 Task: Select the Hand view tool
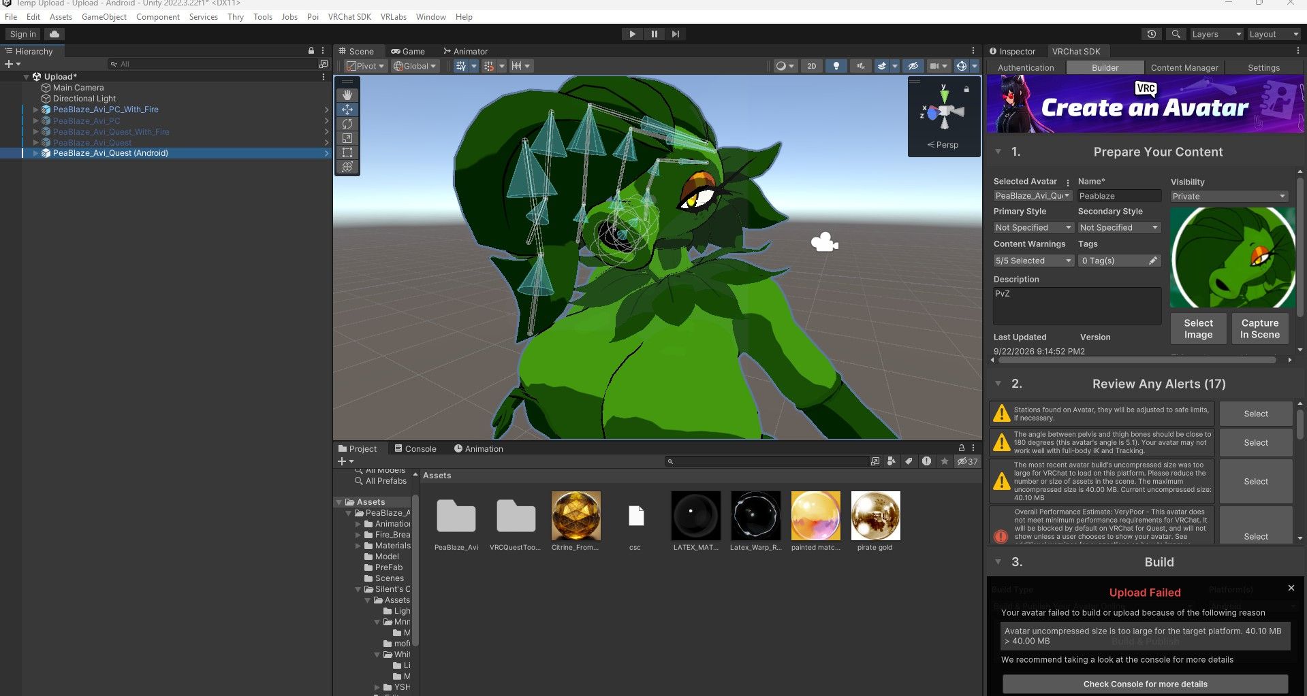[x=347, y=95]
